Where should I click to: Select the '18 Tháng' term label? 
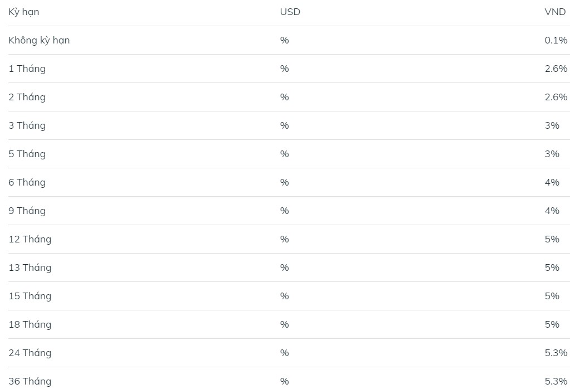(x=30, y=324)
